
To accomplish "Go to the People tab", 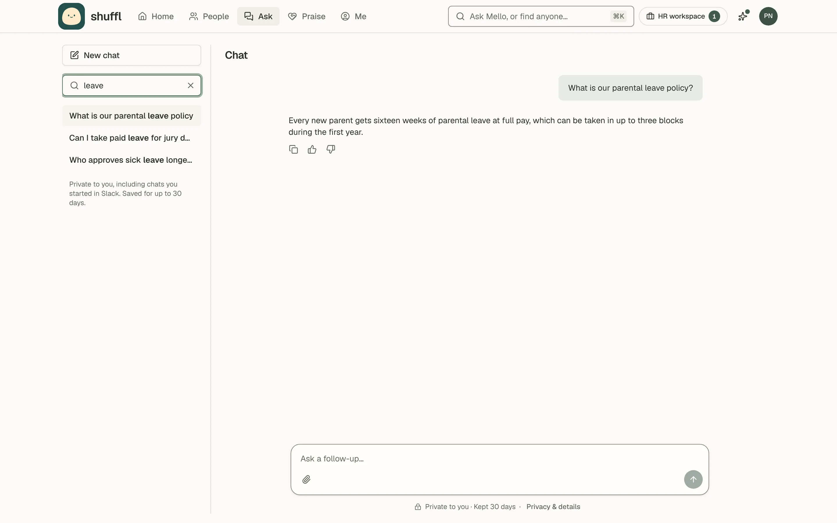I will pos(209,16).
